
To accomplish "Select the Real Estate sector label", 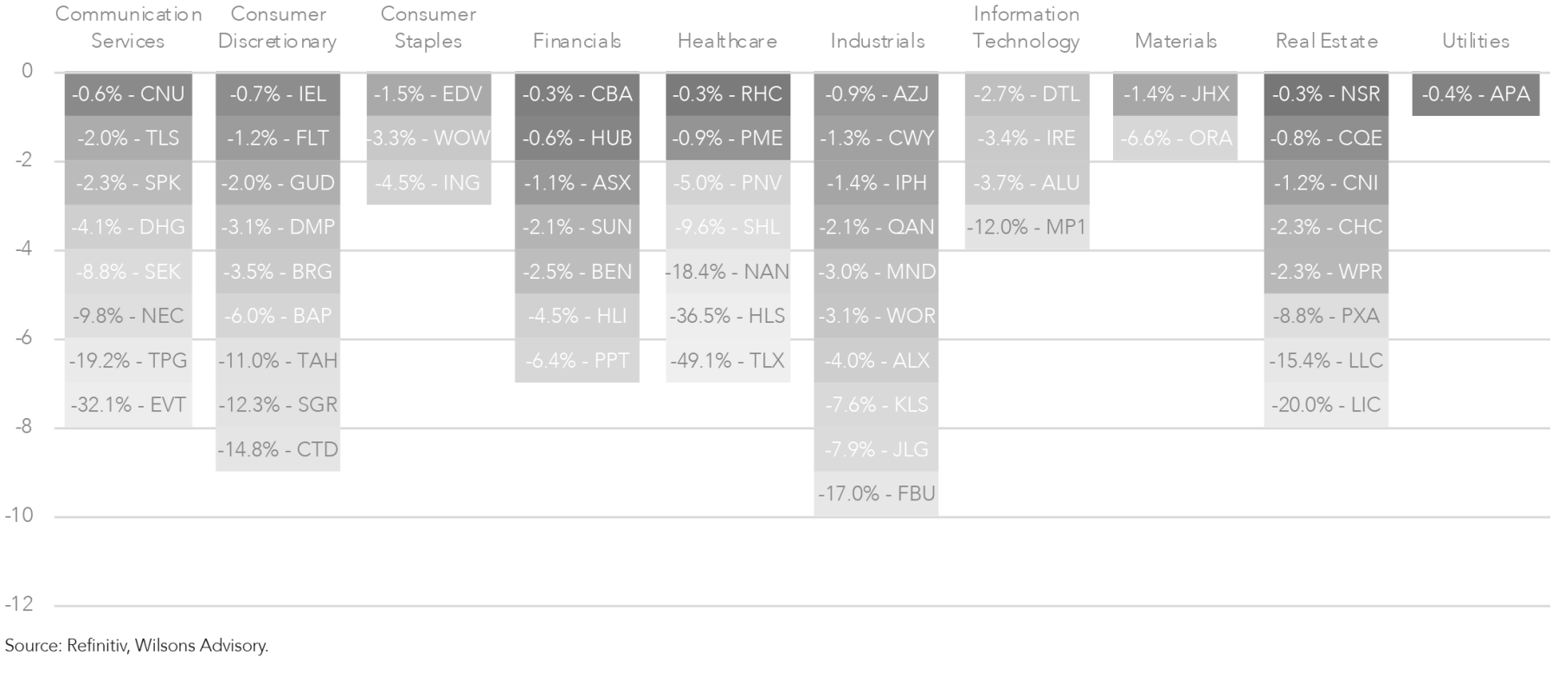I will 1326,41.
